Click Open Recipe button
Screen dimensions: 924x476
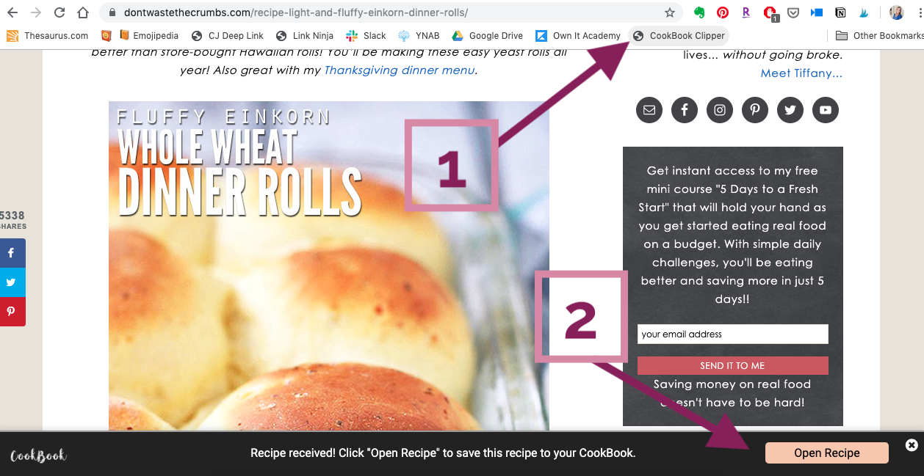tap(827, 453)
